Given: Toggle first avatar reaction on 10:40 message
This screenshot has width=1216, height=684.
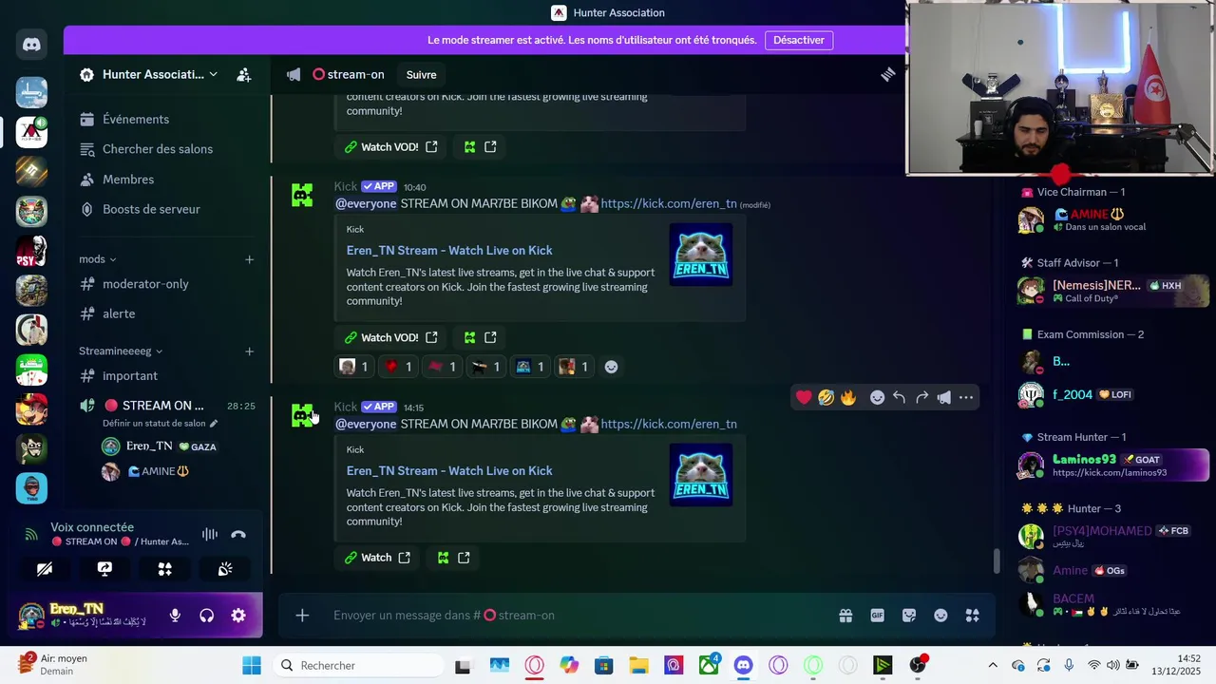Looking at the screenshot, I should (x=354, y=367).
